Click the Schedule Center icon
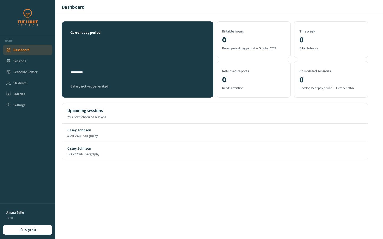The height and width of the screenshot is (239, 383). click(9, 72)
